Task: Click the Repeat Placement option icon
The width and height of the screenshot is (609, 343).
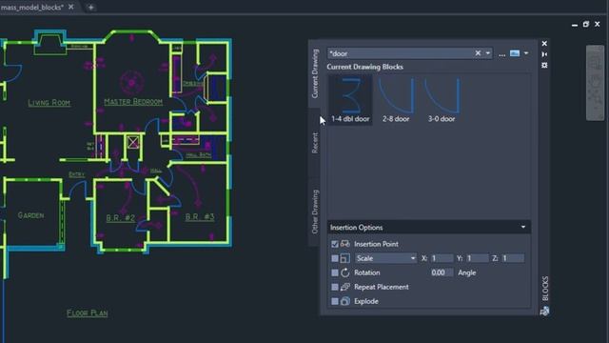Action: 344,287
